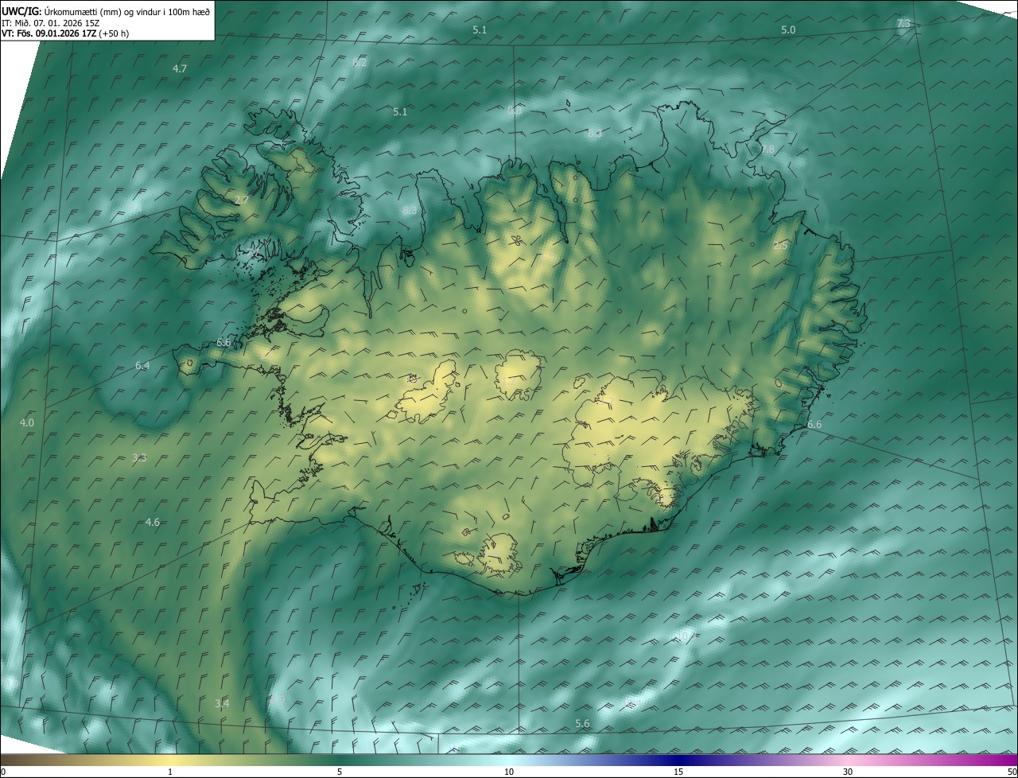Click the 6.4 value label on the map

[x=142, y=365]
